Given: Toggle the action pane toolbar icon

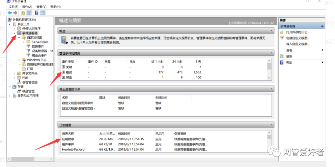Looking at the screenshot, I should coord(43,13).
